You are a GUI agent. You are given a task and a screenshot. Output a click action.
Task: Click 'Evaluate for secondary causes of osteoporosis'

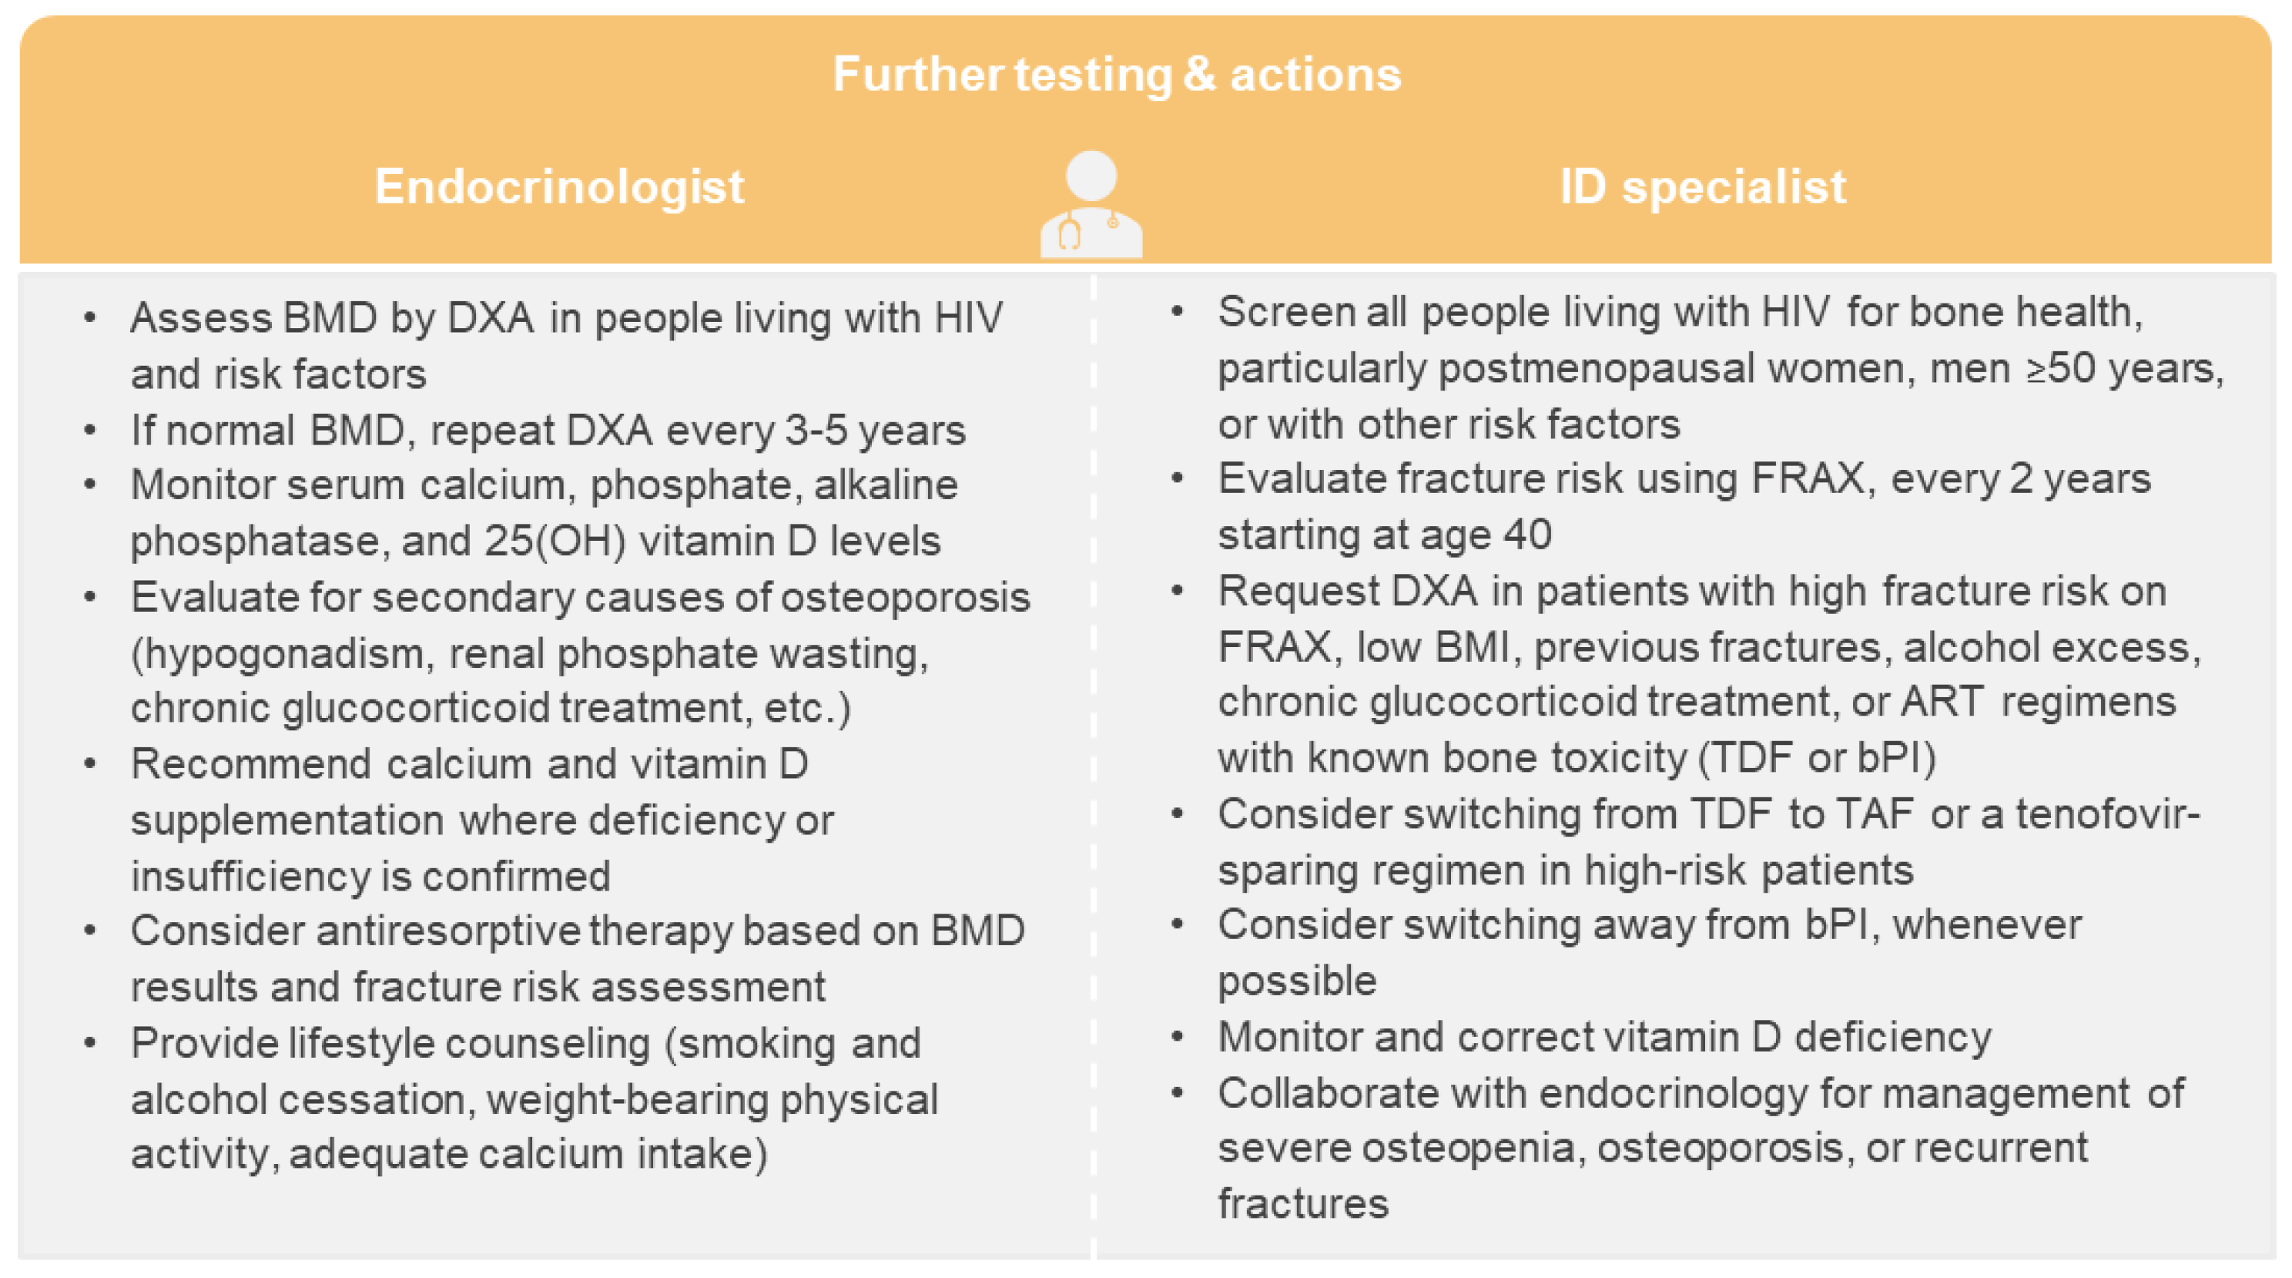click(x=580, y=597)
